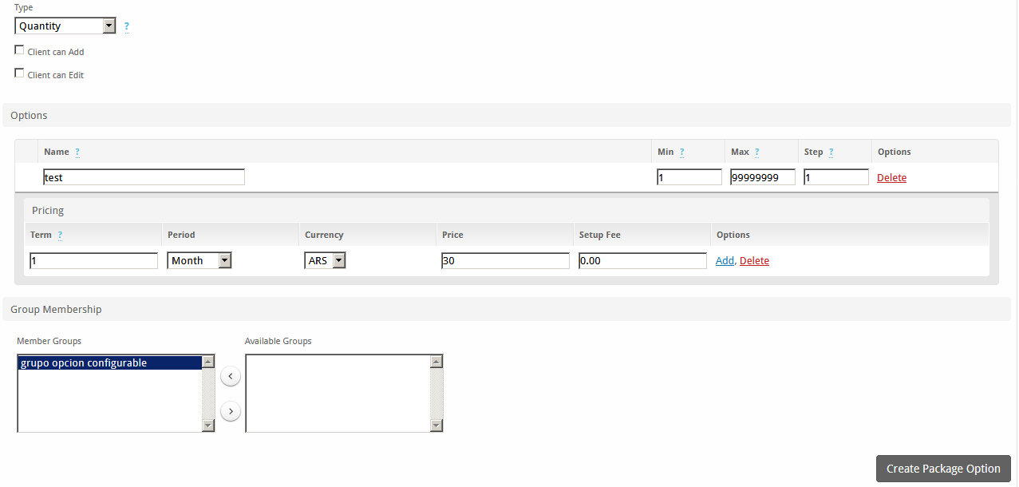Delete the pricing row
This screenshot has height=487, width=1019.
point(754,261)
